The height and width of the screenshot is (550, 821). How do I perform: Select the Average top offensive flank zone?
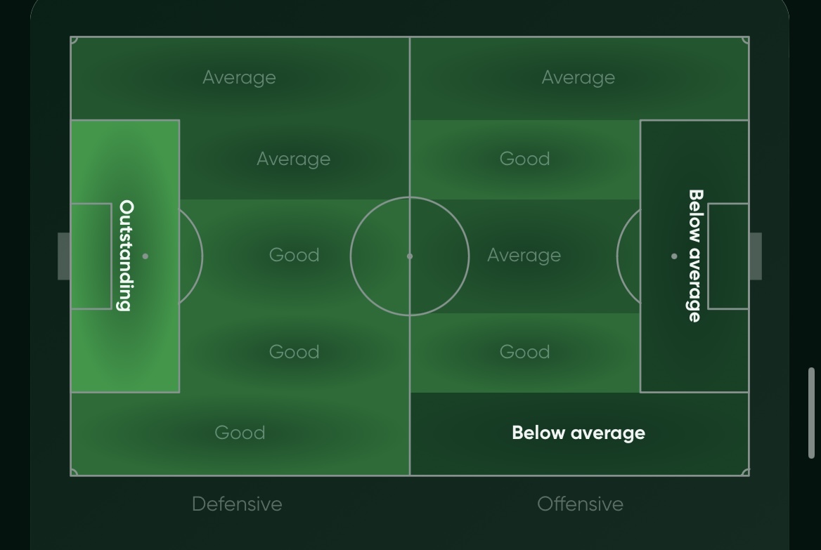tap(578, 77)
